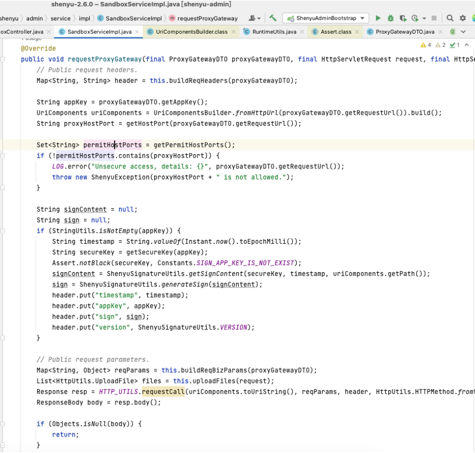Click the yellow warnings count indicator

(425, 45)
